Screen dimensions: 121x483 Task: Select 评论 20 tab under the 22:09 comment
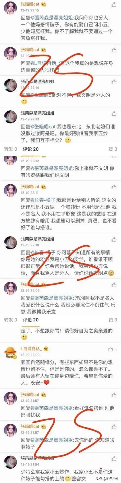point(31,319)
